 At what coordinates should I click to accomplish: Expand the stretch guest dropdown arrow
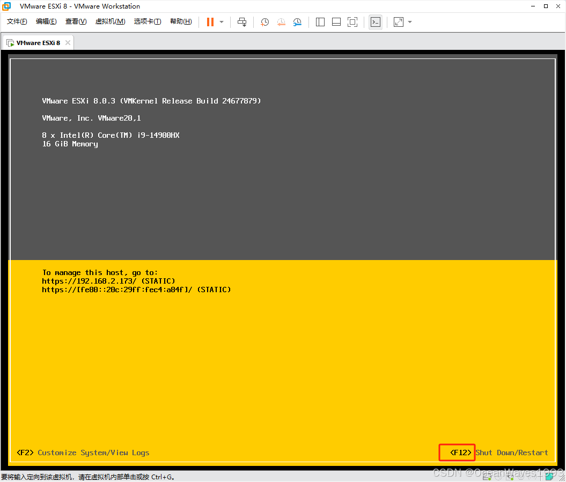[410, 22]
